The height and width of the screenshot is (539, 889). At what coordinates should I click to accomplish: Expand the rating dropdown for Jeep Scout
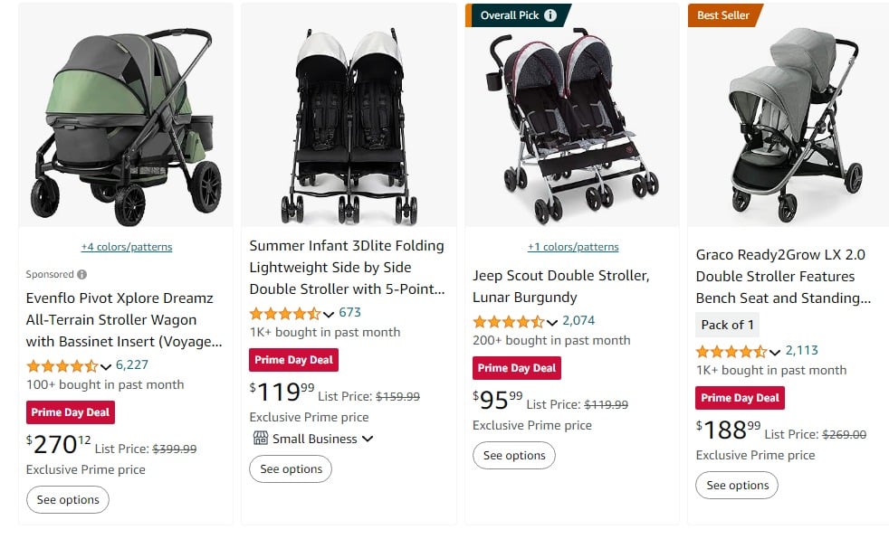tap(551, 321)
